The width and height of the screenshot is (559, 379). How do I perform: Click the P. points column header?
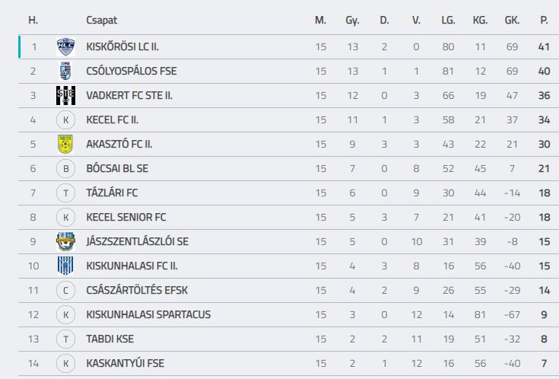coord(544,20)
